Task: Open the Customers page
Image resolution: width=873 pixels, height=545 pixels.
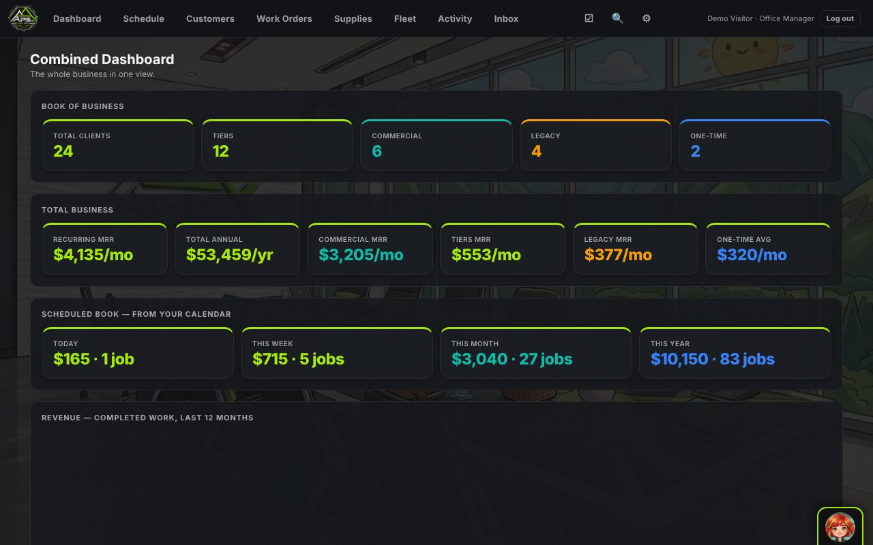Action: 210,18
